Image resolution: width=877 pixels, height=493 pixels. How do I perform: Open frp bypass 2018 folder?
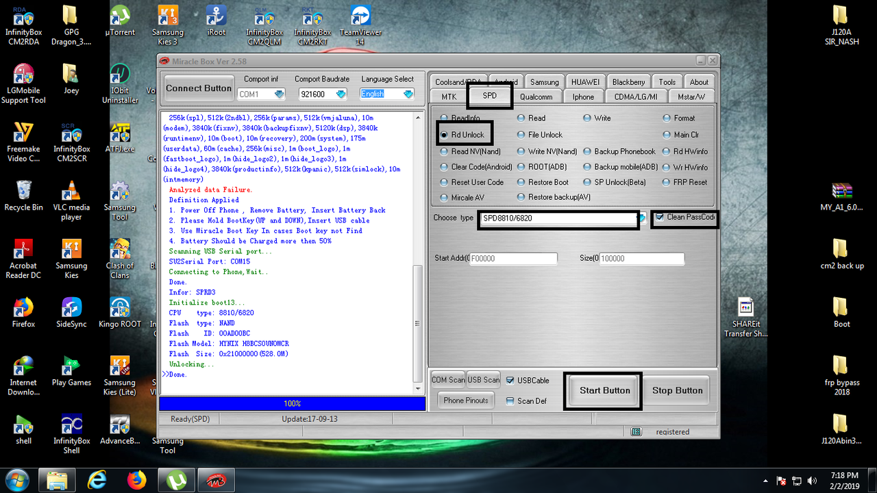(842, 375)
